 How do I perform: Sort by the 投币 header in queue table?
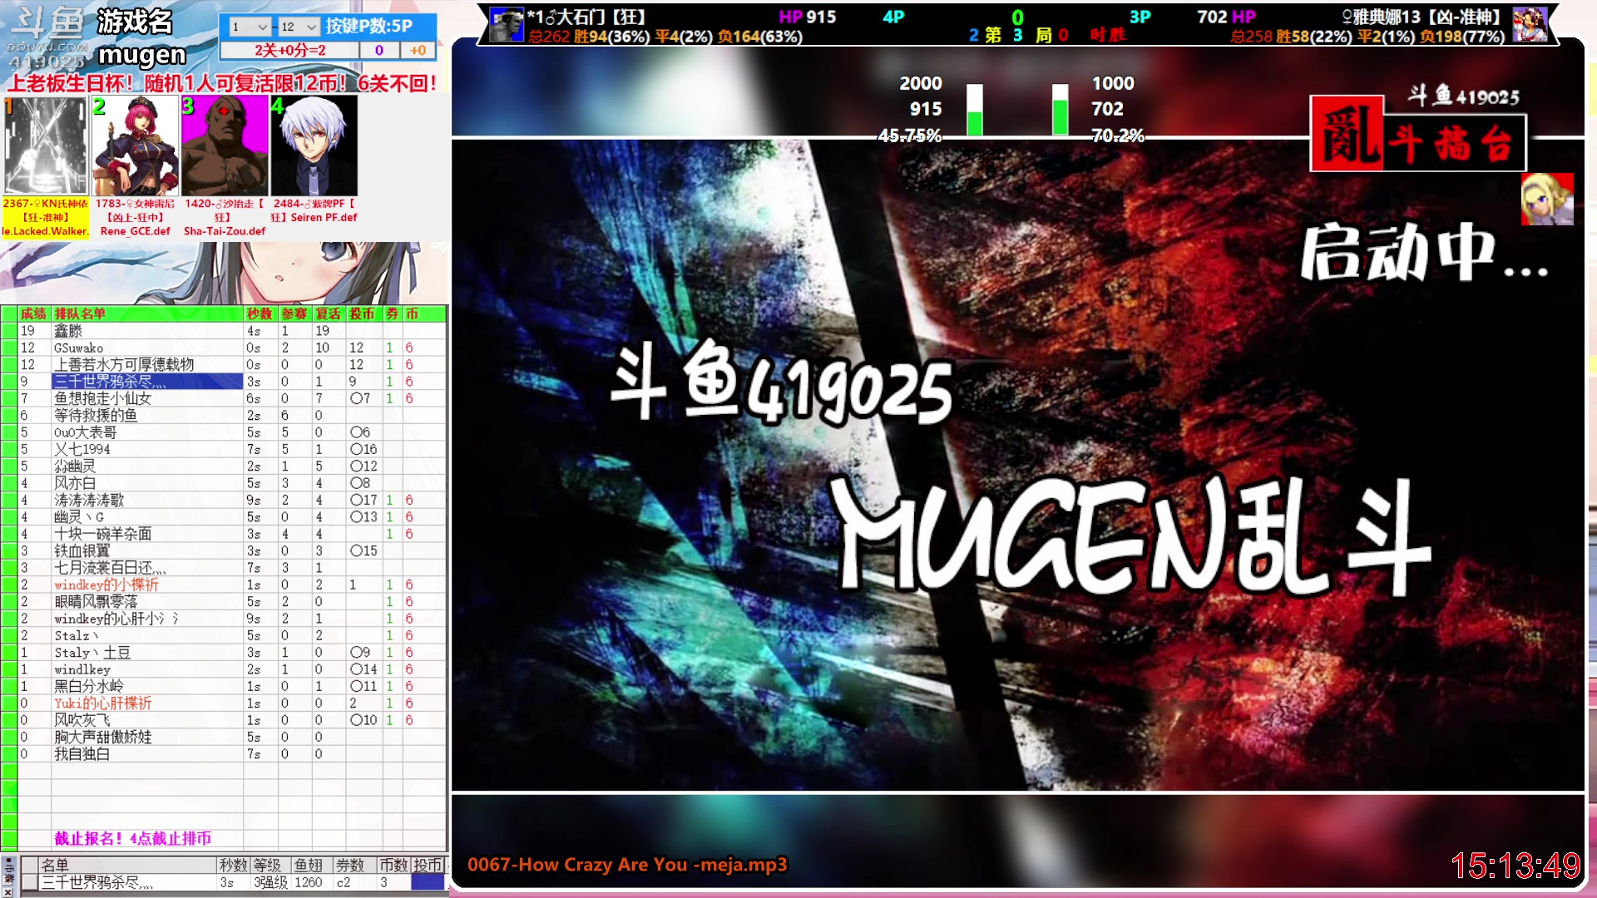pos(363,313)
